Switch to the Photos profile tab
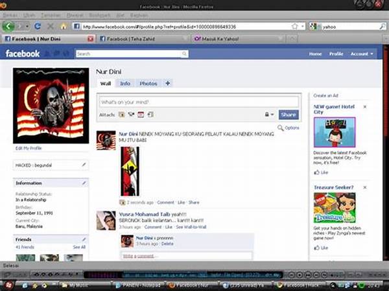The height and width of the screenshot is (291, 389). click(x=148, y=84)
